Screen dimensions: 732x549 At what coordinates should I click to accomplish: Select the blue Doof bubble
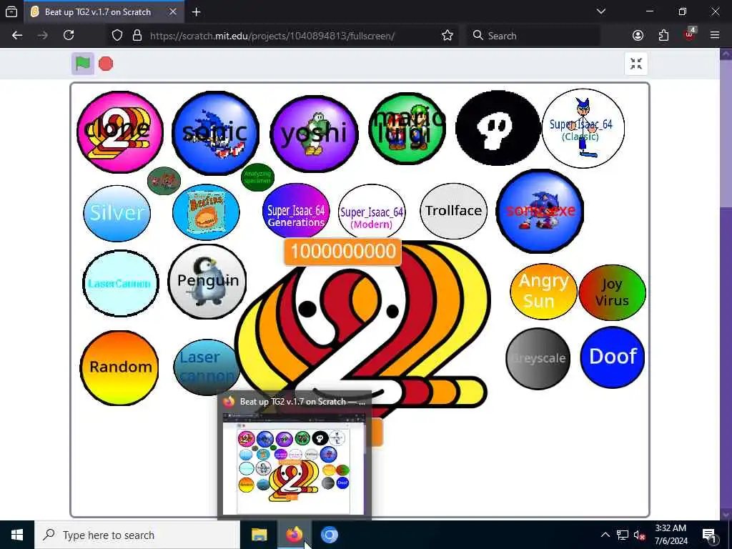click(x=613, y=357)
